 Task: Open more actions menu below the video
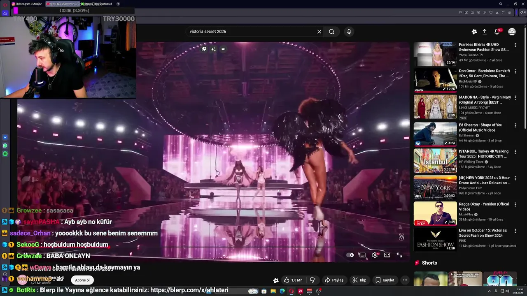405,280
